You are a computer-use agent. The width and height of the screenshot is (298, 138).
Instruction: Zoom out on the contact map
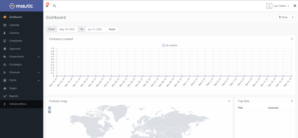(50, 112)
